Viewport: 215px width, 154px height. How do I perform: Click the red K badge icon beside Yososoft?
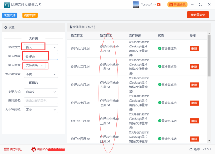[159, 5]
